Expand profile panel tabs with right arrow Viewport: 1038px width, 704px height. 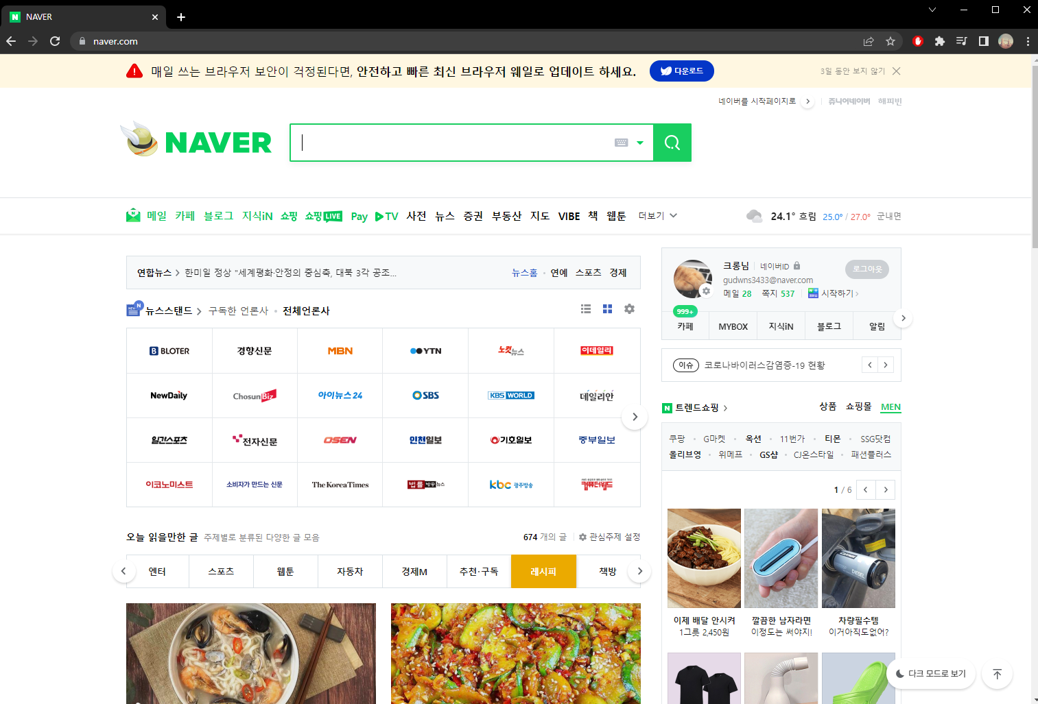point(903,318)
